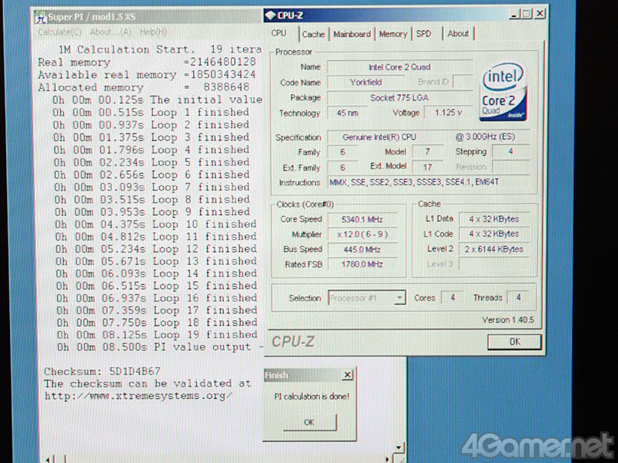The width and height of the screenshot is (618, 463).
Task: Click the Ext. Family value '6'
Action: click(343, 167)
